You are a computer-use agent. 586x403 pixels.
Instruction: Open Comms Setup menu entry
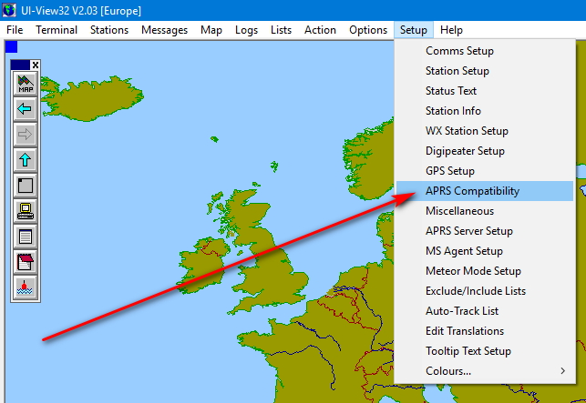pos(457,51)
